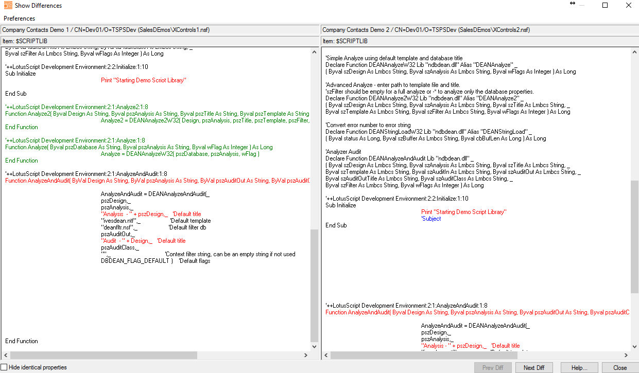The width and height of the screenshot is (639, 373).
Task: Click 'Analyzer Audit comment line
Action: (x=343, y=152)
